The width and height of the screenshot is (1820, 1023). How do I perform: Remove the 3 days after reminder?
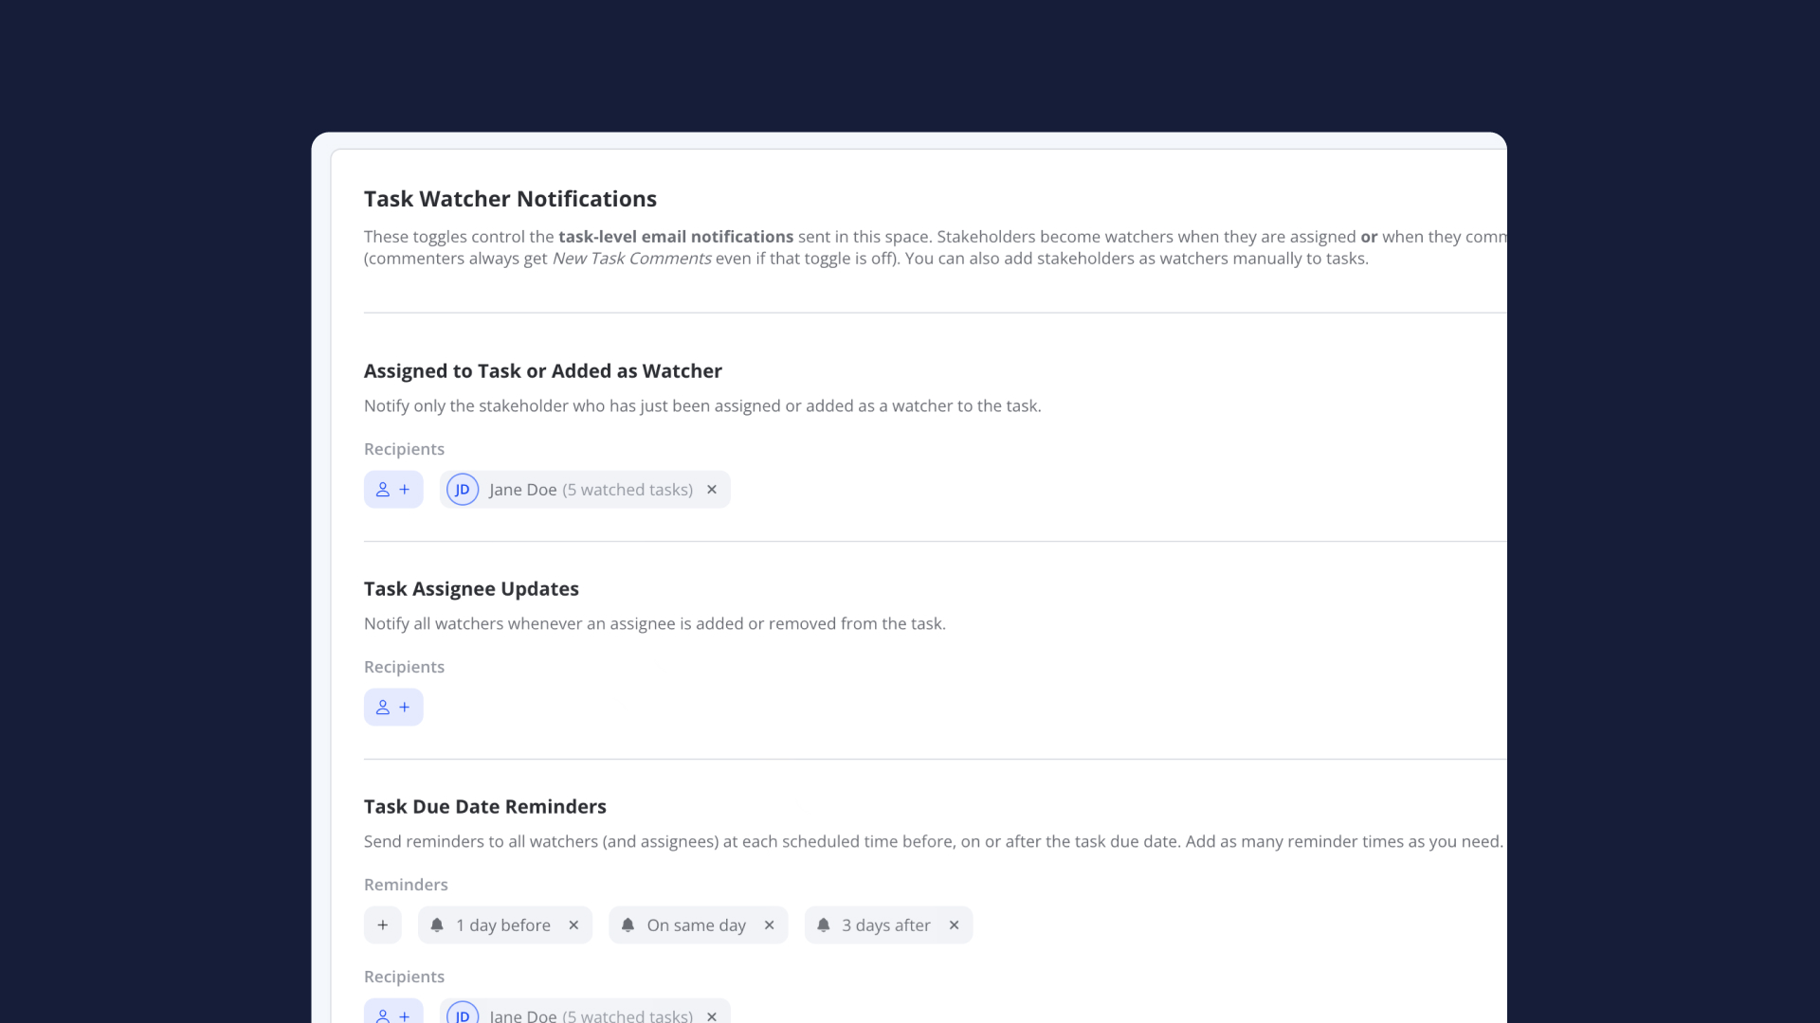tap(954, 925)
